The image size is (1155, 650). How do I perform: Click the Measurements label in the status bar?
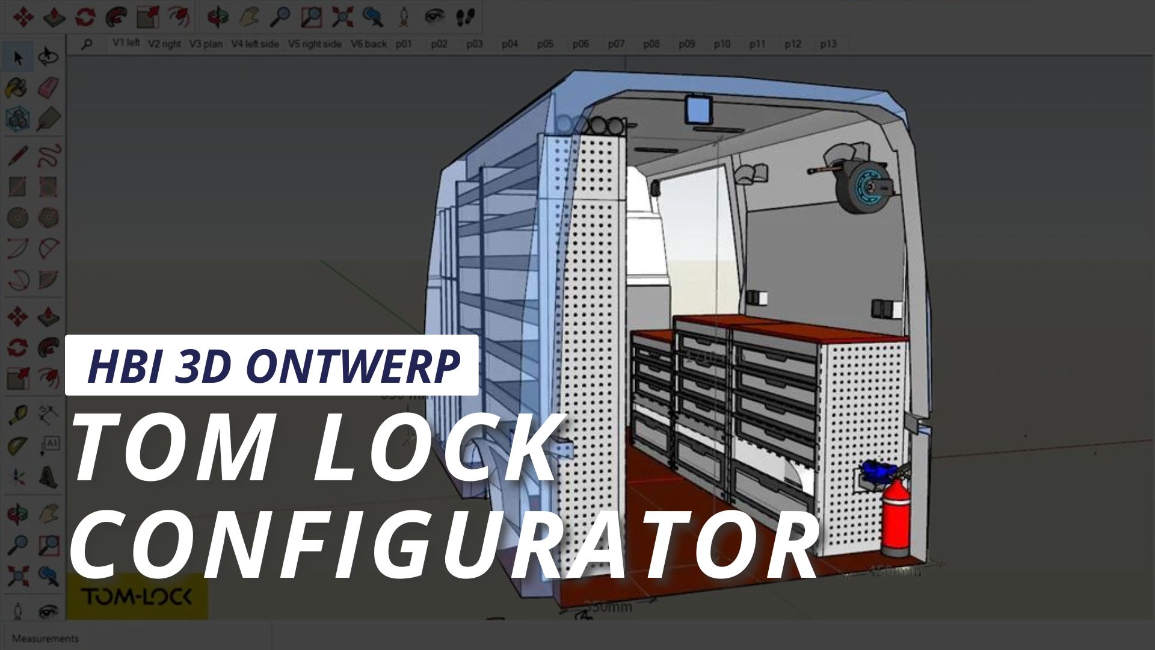(x=45, y=639)
